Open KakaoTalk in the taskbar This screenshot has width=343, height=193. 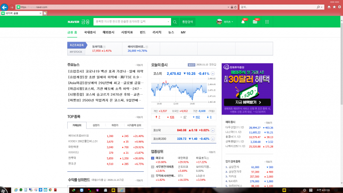click(x=113, y=190)
